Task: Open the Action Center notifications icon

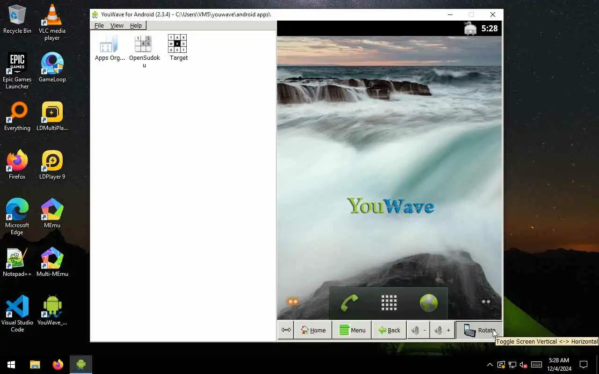Action: click(x=584, y=365)
